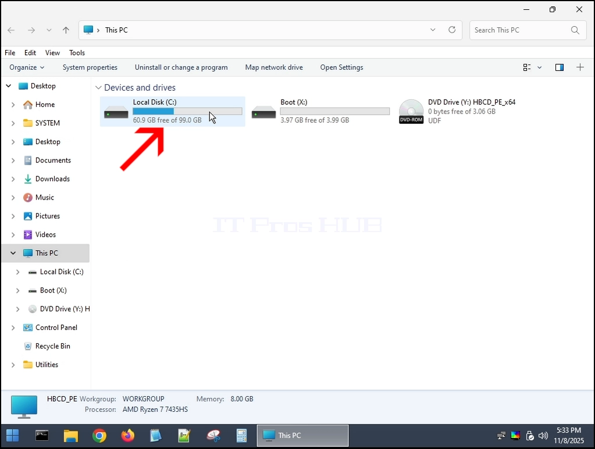
Task: Select Utilities folder in tree
Action: point(47,365)
